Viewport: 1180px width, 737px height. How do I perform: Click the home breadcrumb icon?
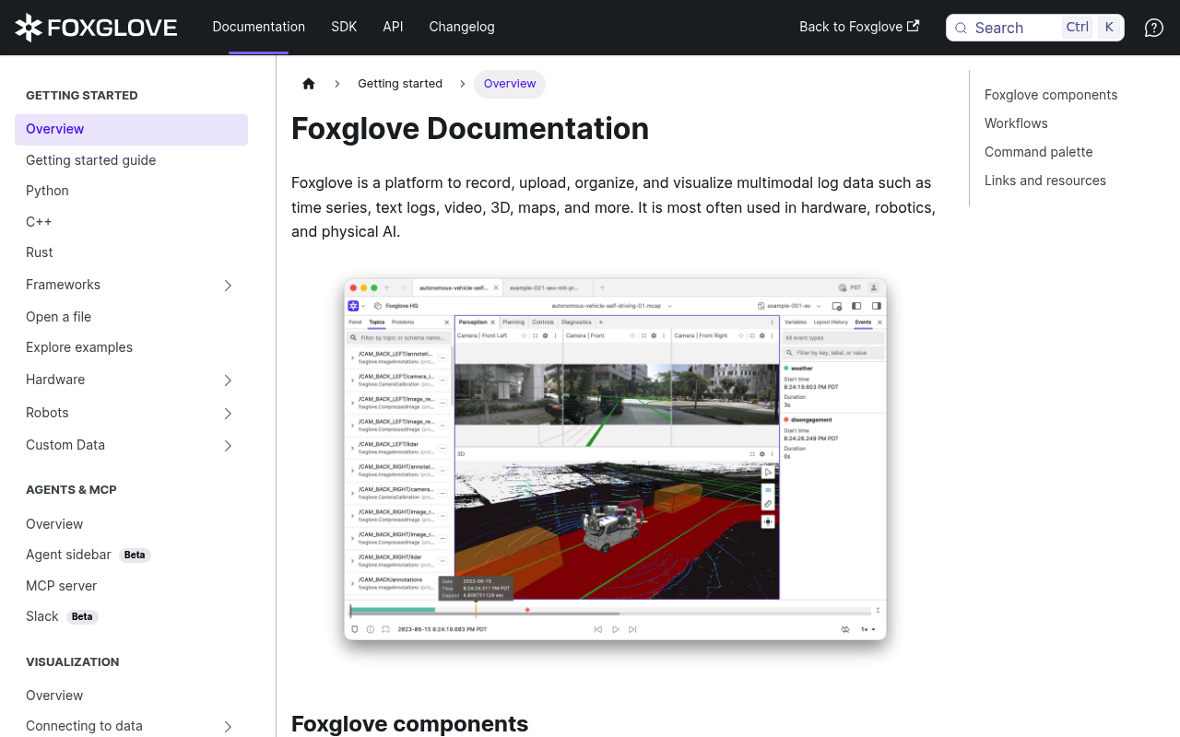pos(309,84)
